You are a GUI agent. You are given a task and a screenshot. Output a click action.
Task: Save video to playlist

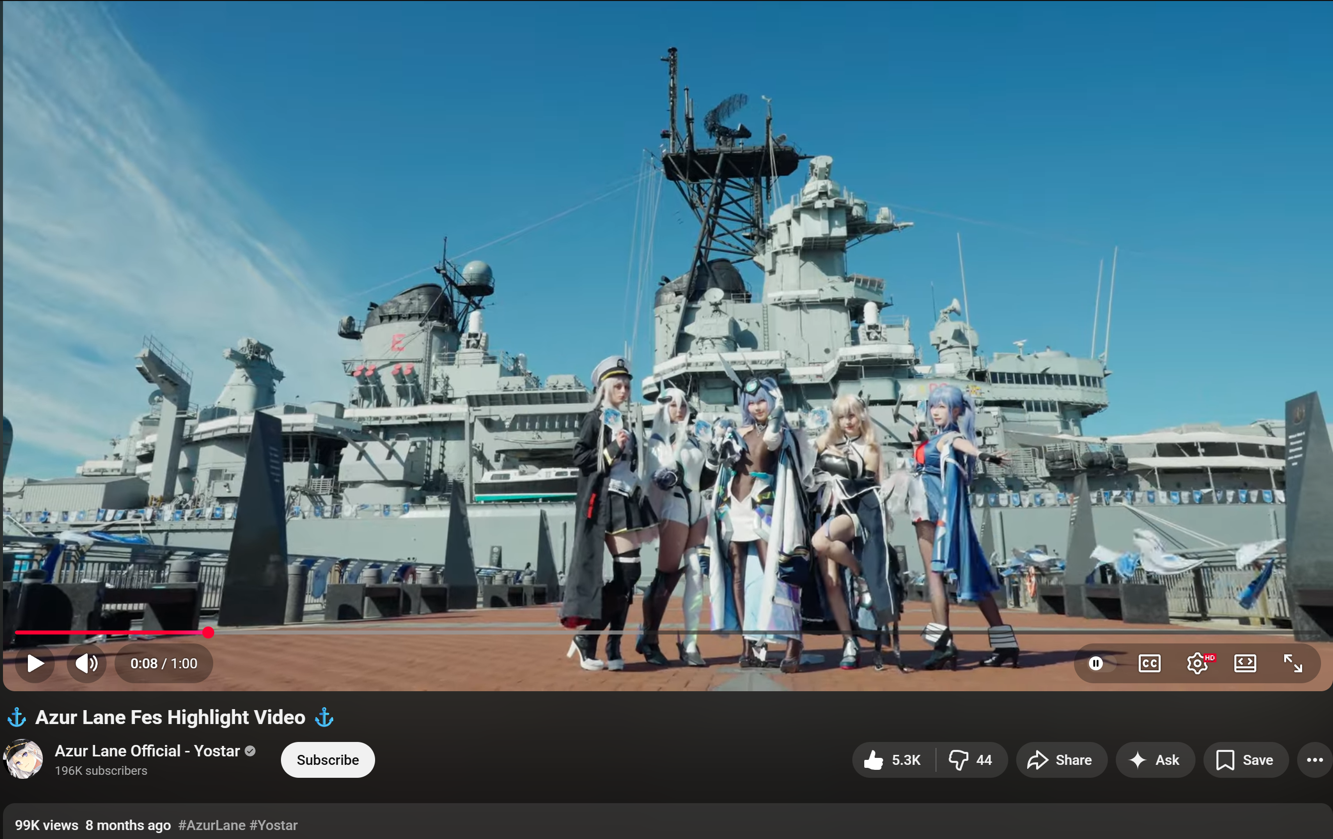point(1245,760)
